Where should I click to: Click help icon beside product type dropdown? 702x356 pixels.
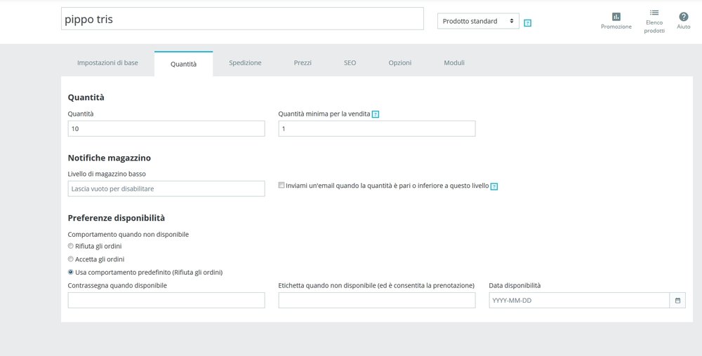click(528, 22)
